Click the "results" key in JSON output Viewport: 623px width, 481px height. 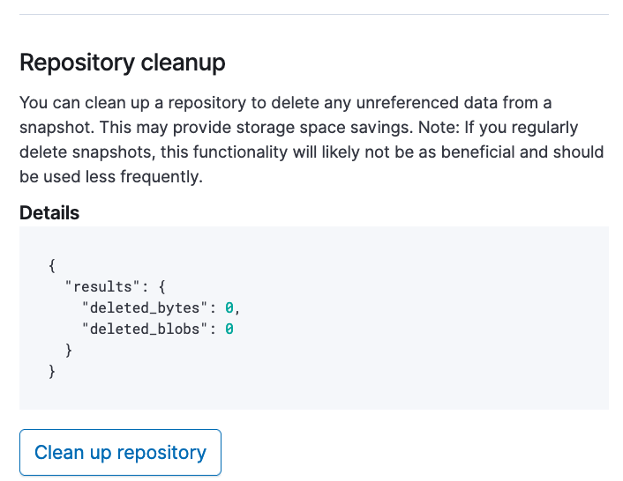click(101, 286)
